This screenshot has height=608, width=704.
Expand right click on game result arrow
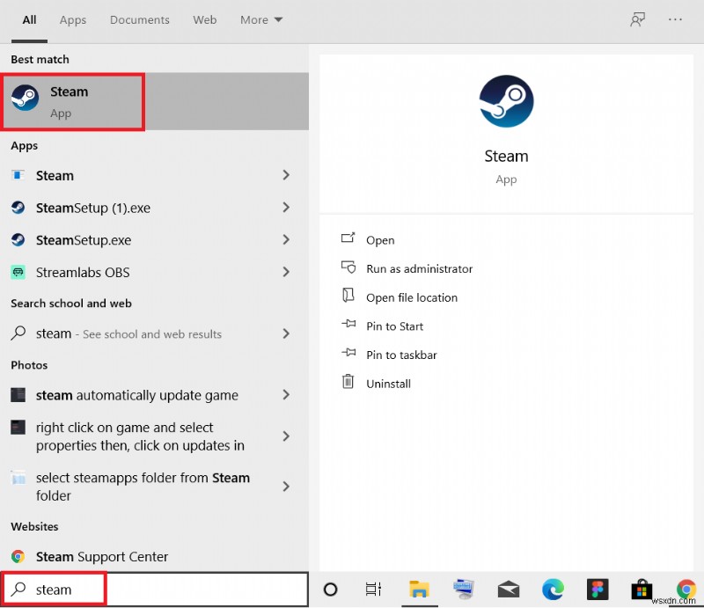286,436
